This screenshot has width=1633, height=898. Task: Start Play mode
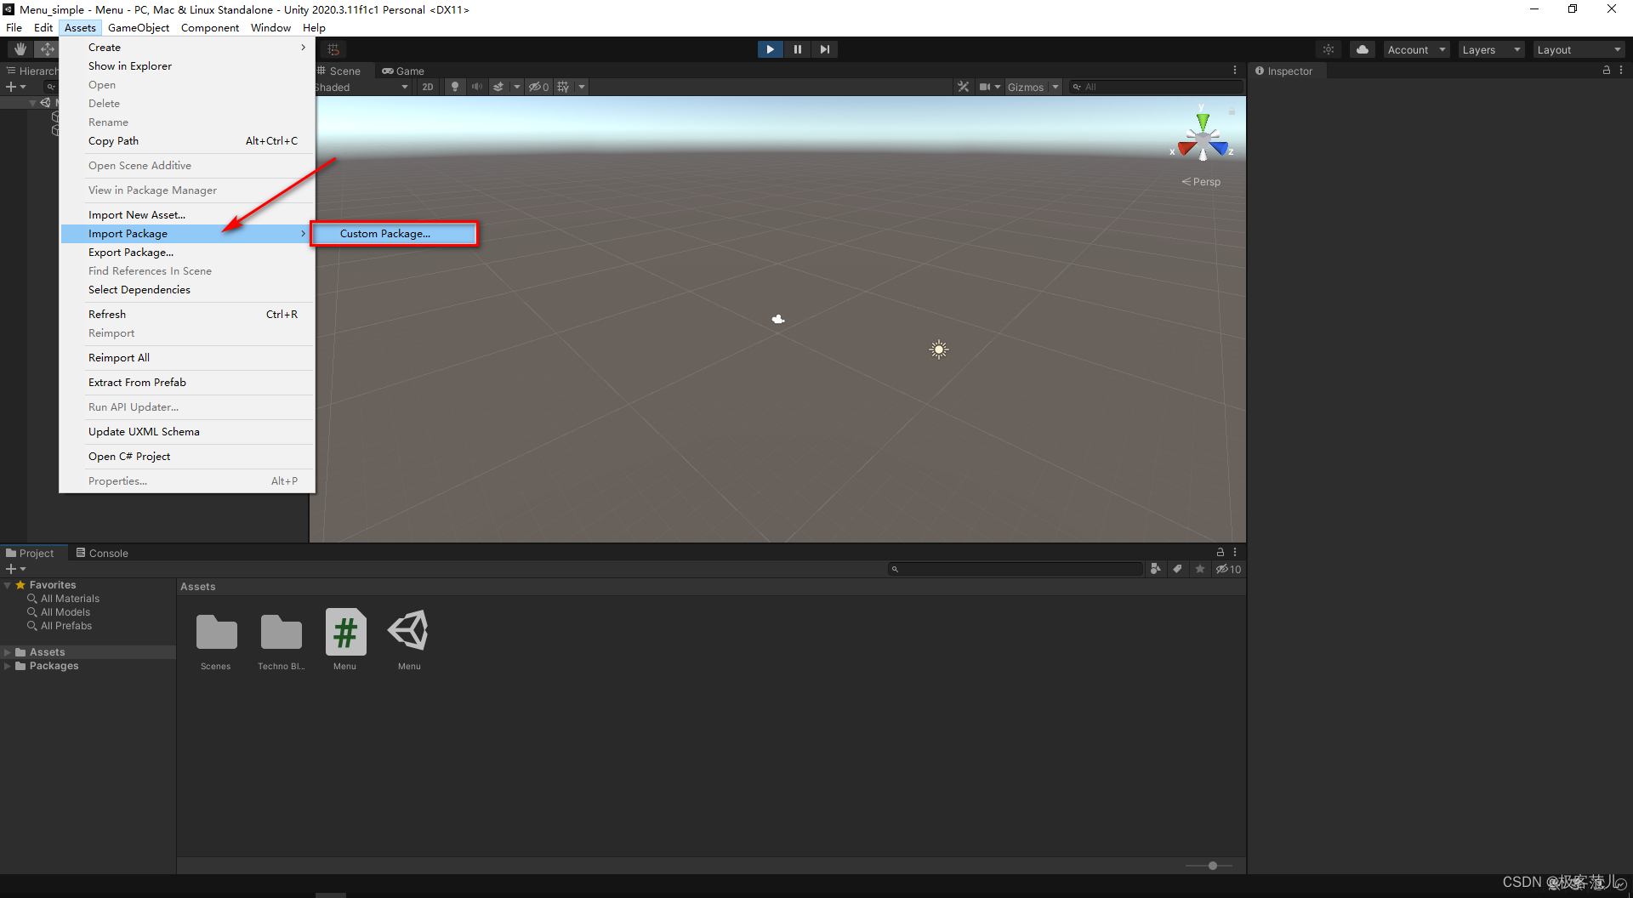[770, 49]
